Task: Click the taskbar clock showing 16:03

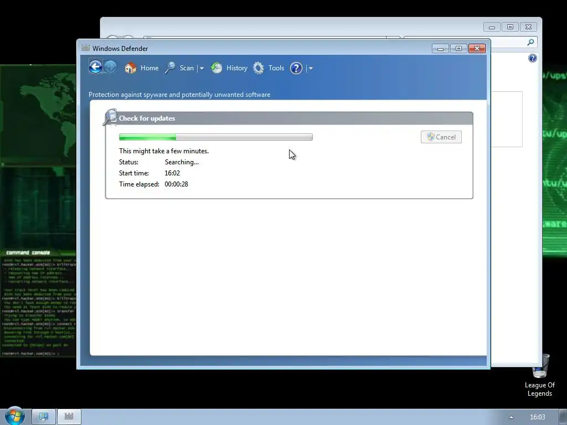Action: pyautogui.click(x=537, y=417)
